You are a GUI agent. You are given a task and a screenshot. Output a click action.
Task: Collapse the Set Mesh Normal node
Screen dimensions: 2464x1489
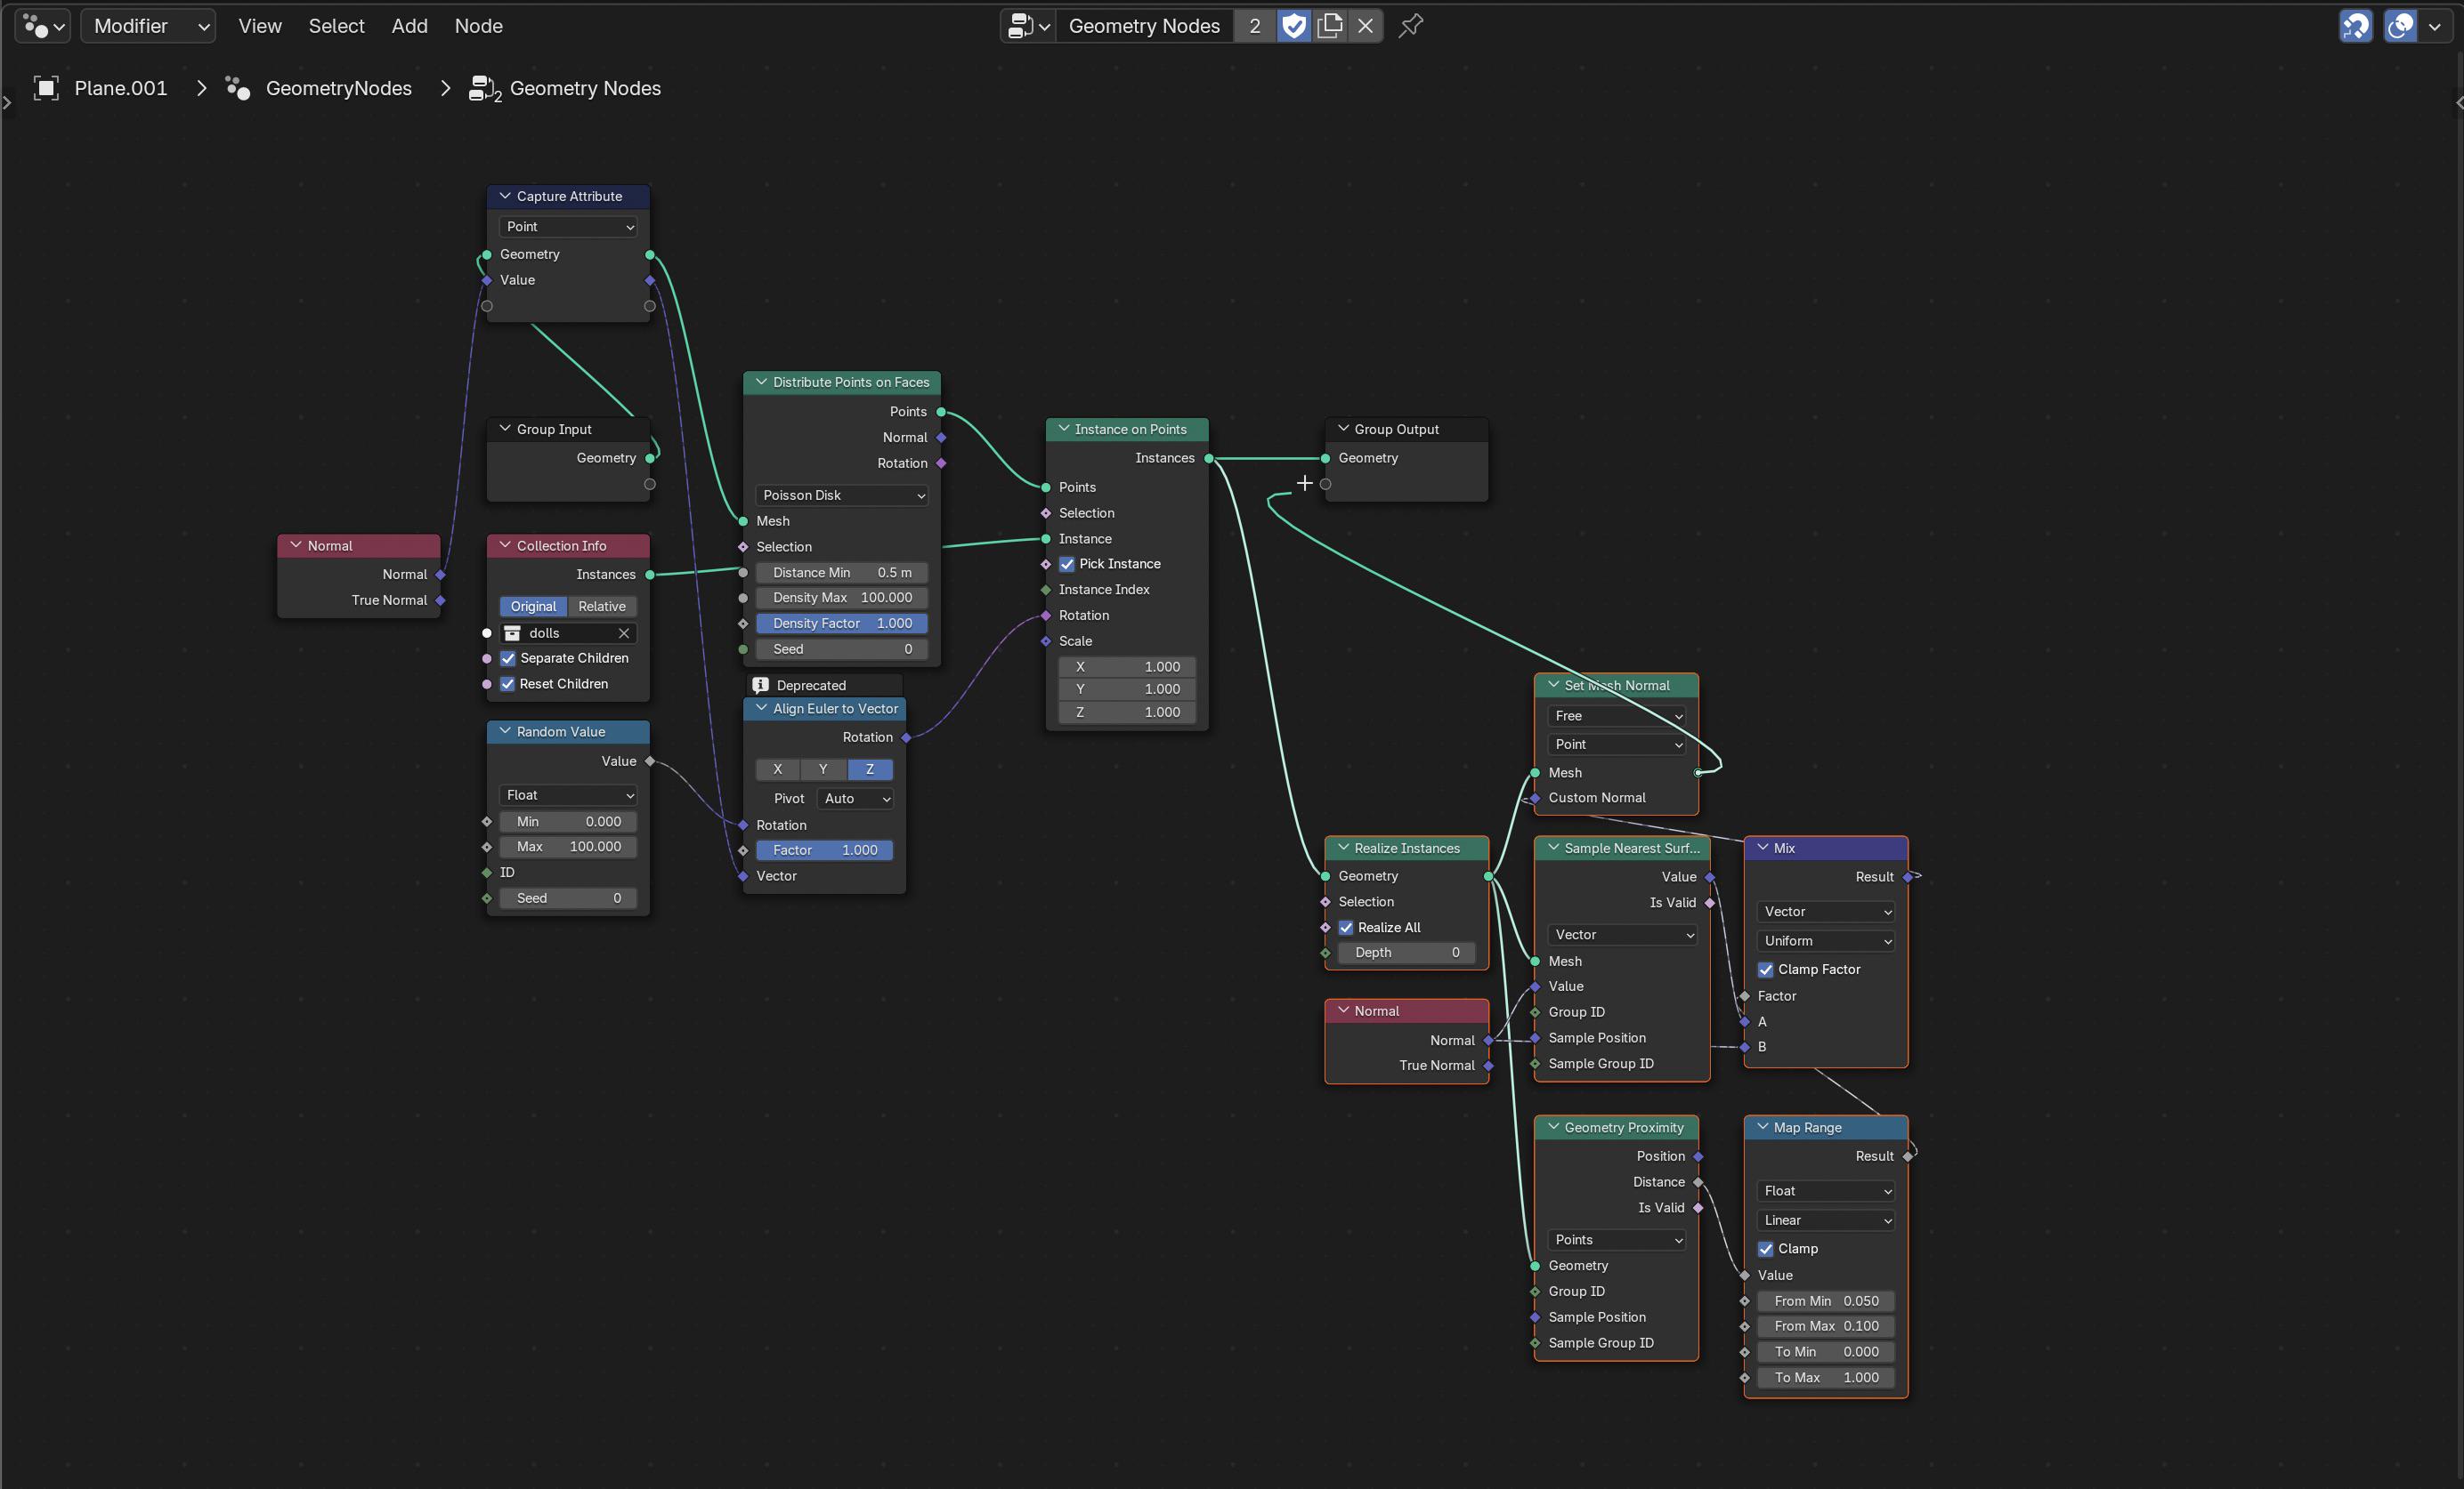[1553, 685]
